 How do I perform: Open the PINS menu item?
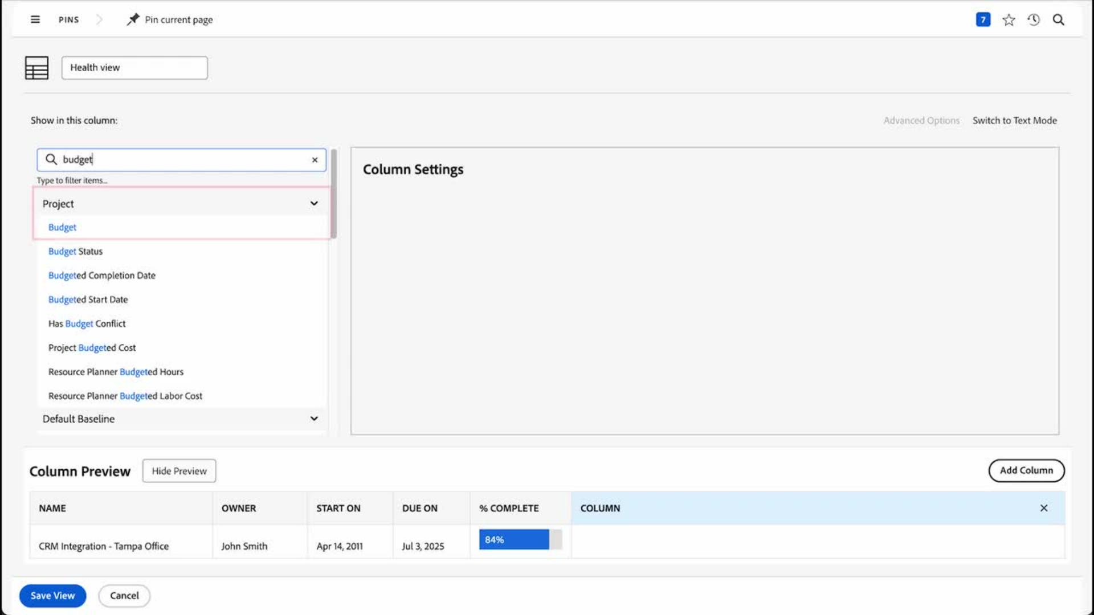[x=68, y=20]
